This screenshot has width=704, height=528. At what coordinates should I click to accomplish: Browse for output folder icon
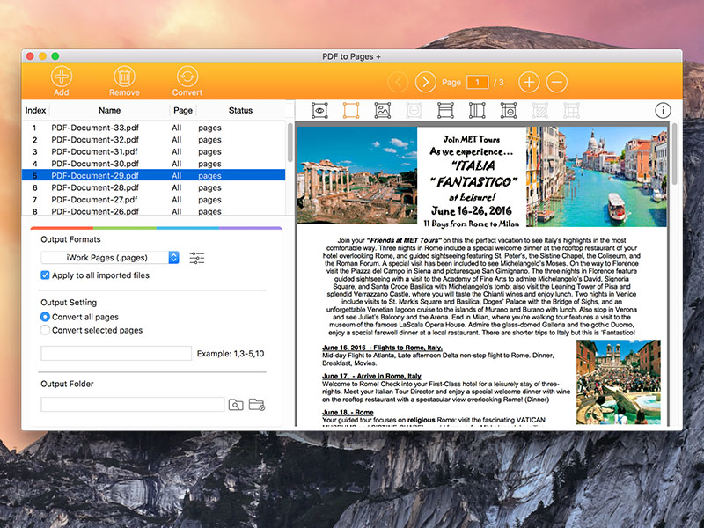236,405
